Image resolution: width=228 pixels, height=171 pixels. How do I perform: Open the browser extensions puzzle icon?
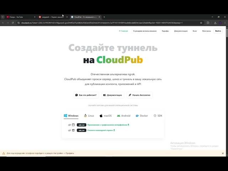click(208, 23)
